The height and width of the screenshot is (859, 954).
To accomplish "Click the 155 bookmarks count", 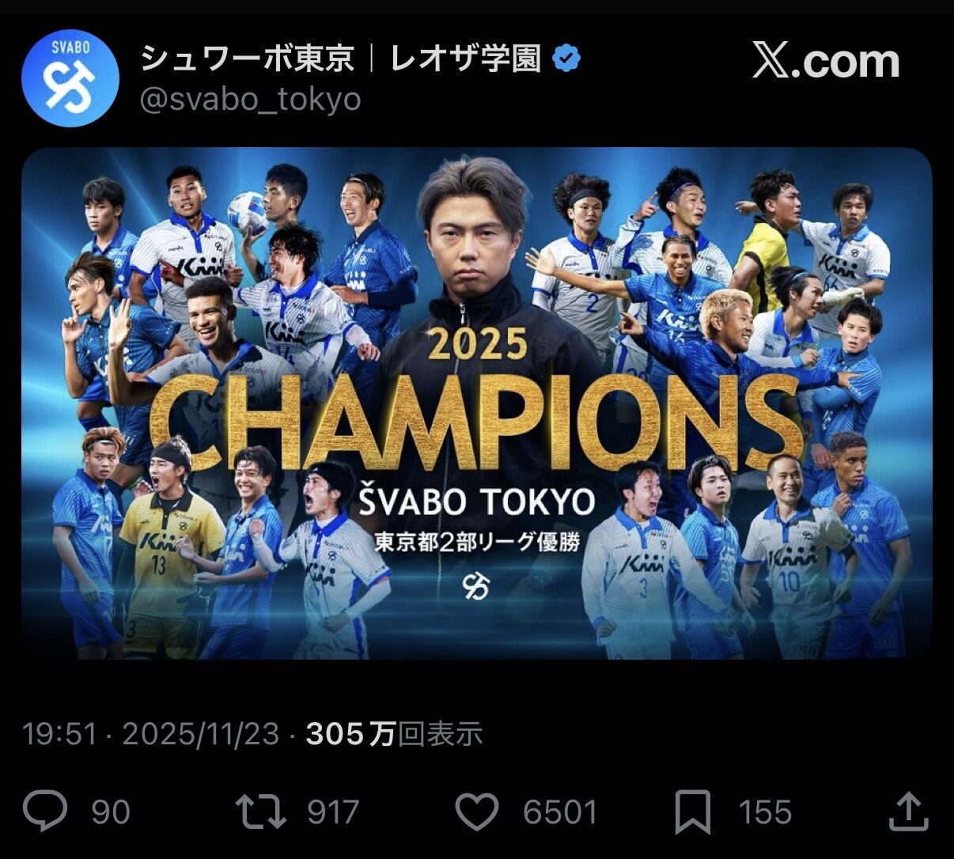I will click(765, 813).
